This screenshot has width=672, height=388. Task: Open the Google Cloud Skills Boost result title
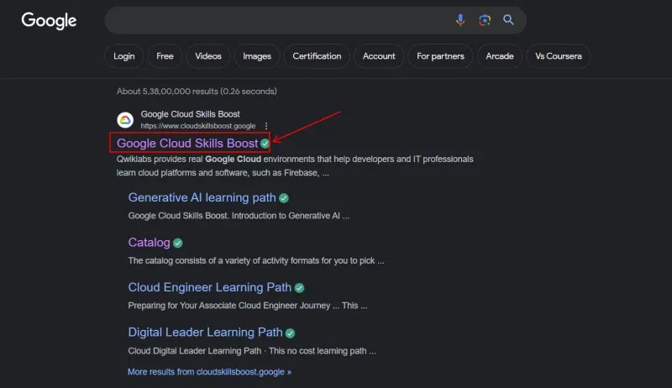[x=187, y=144]
